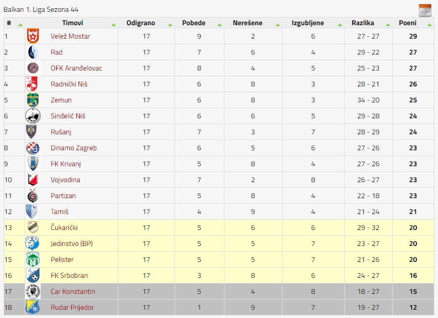Click the Odigrano column header
The width and height of the screenshot is (438, 318).
tap(141, 23)
